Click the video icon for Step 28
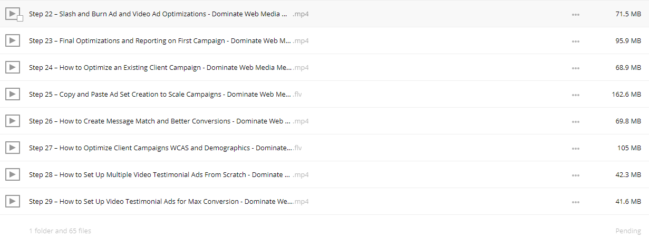Image resolution: width=649 pixels, height=249 pixels. (x=12, y=174)
